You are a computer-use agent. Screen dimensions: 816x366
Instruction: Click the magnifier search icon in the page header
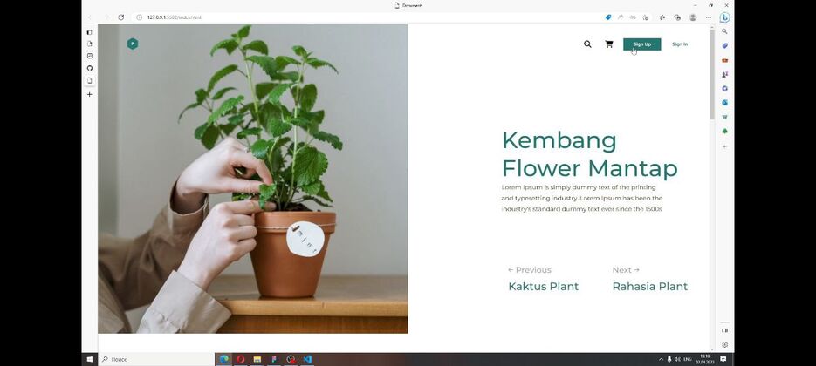click(587, 44)
